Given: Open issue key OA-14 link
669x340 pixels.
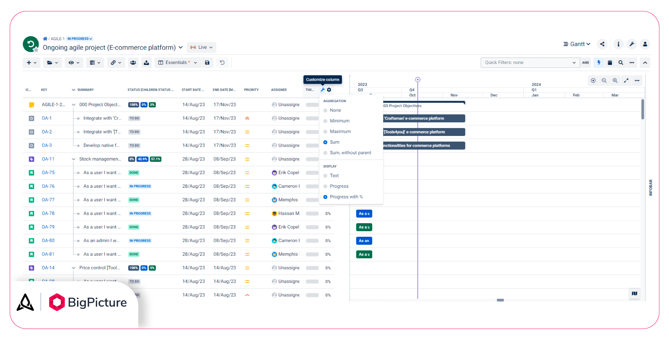Looking at the screenshot, I should [x=48, y=268].
